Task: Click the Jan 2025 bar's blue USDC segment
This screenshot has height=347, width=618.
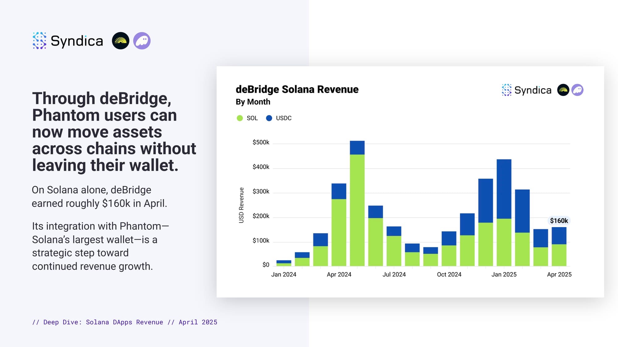Action: 504,189
